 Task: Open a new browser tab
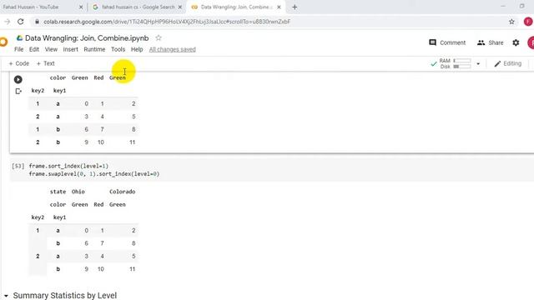(x=295, y=7)
